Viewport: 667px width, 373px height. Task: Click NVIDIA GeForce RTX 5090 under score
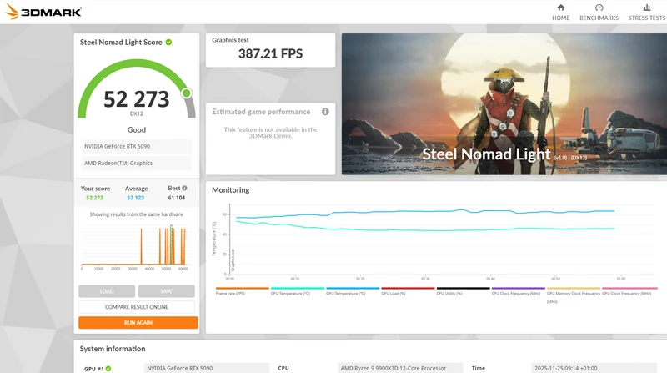137,146
